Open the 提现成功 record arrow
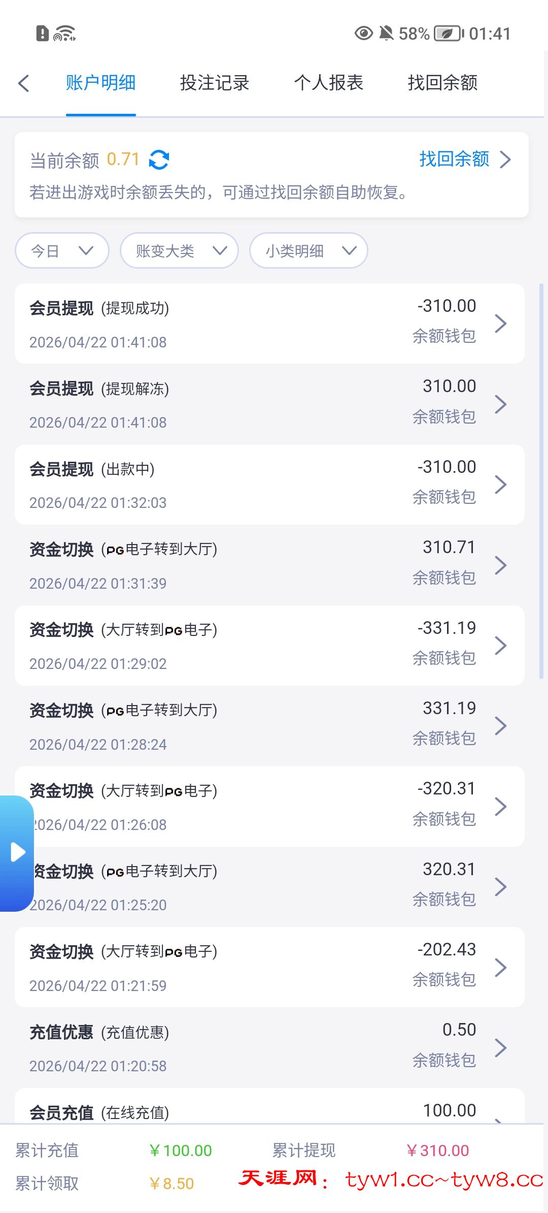This screenshot has width=548, height=1213. click(x=500, y=323)
